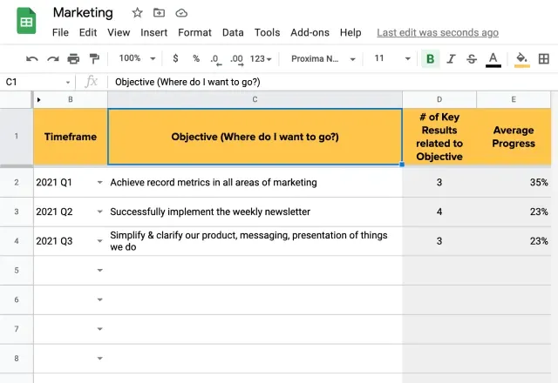Click the move to folder icon
This screenshot has width=558, height=383.
tap(159, 13)
